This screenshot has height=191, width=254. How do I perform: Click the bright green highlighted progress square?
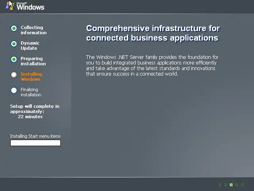pos(231,185)
